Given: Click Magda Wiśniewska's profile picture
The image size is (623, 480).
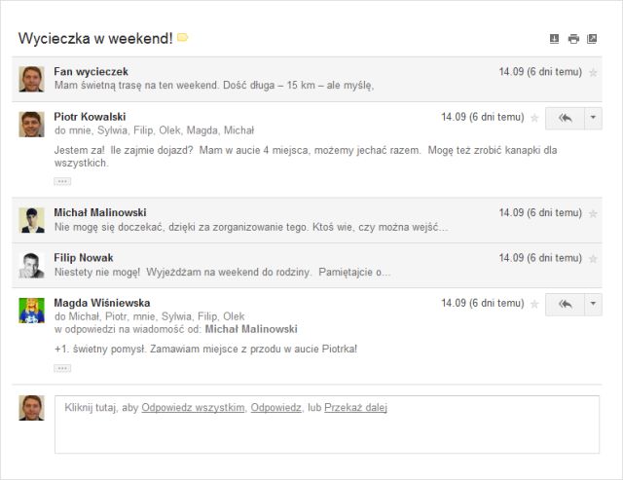Looking at the screenshot, I should 32,311.
